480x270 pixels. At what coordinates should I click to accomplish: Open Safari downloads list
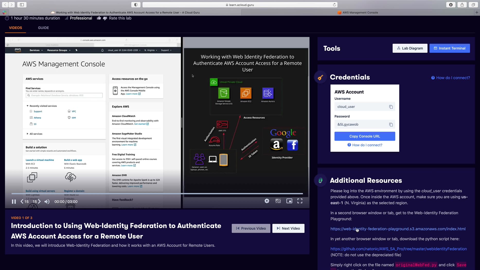451,5
